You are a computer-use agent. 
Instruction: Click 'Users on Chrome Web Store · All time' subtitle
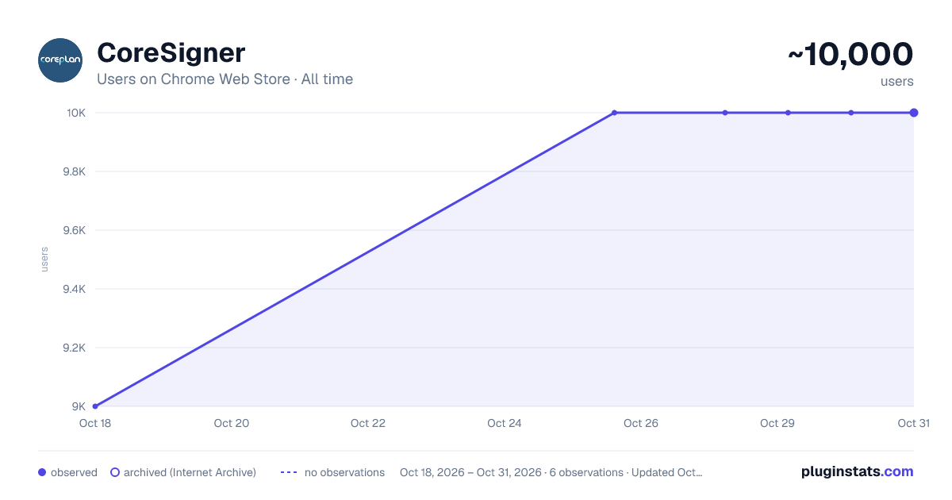tap(225, 79)
